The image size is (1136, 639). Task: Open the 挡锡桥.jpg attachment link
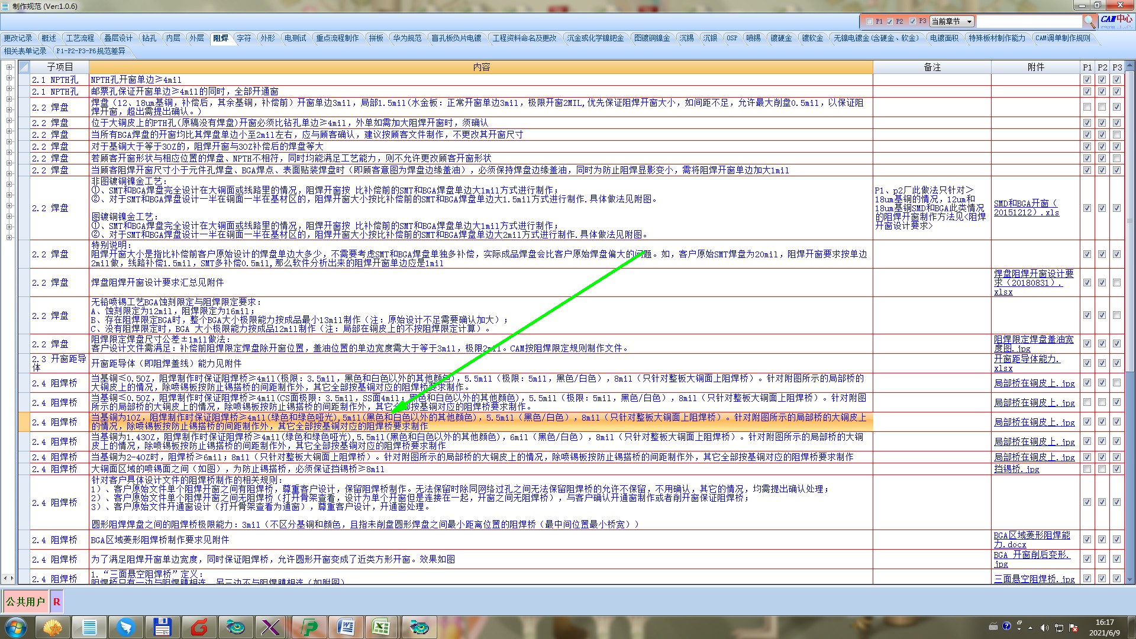1016,469
